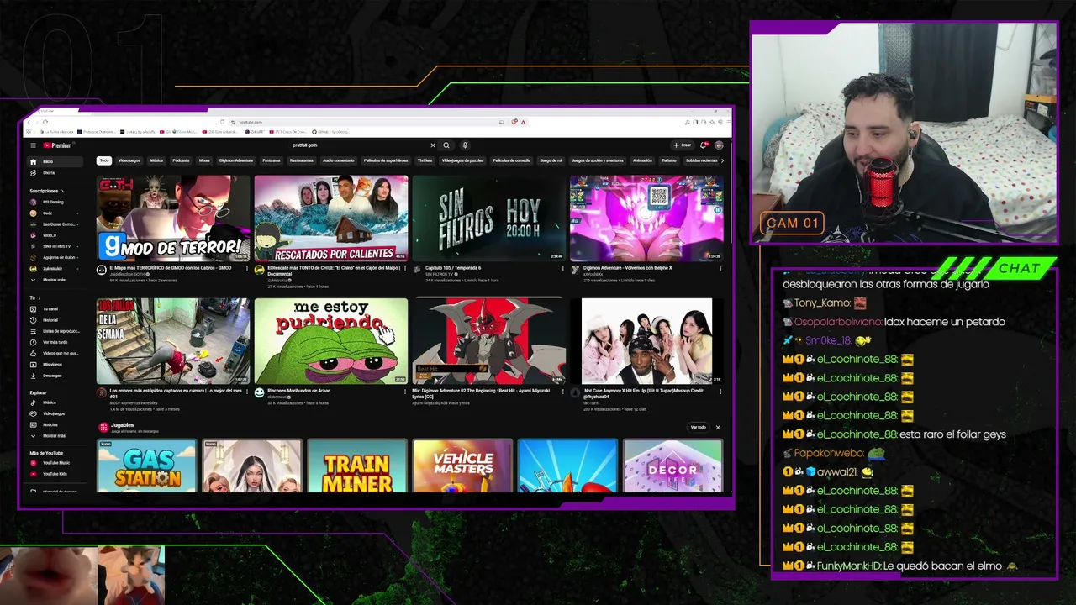Open options for the GMOD de terror video
1076x605 pixels.
coord(247,269)
